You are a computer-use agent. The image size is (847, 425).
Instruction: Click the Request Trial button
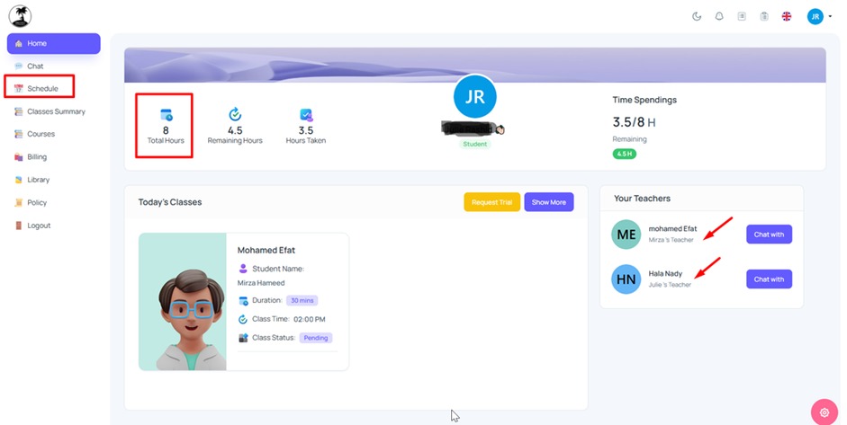491,202
